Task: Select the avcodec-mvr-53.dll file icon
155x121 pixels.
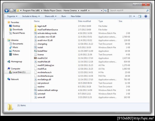Action: (35, 37)
